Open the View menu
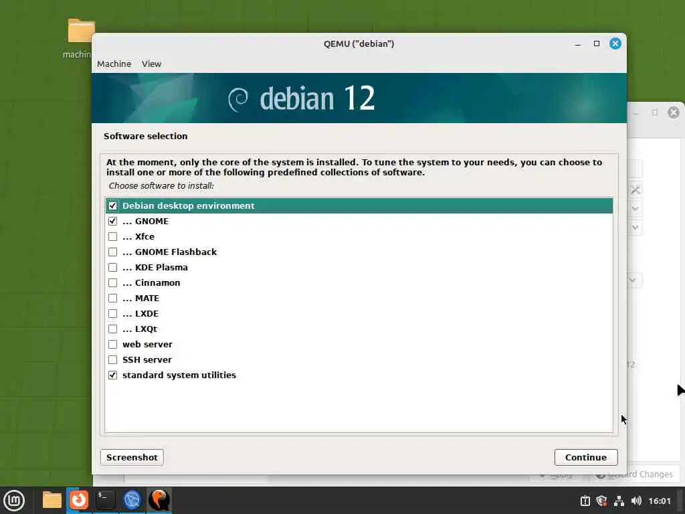Image resolution: width=685 pixels, height=514 pixels. tap(152, 64)
